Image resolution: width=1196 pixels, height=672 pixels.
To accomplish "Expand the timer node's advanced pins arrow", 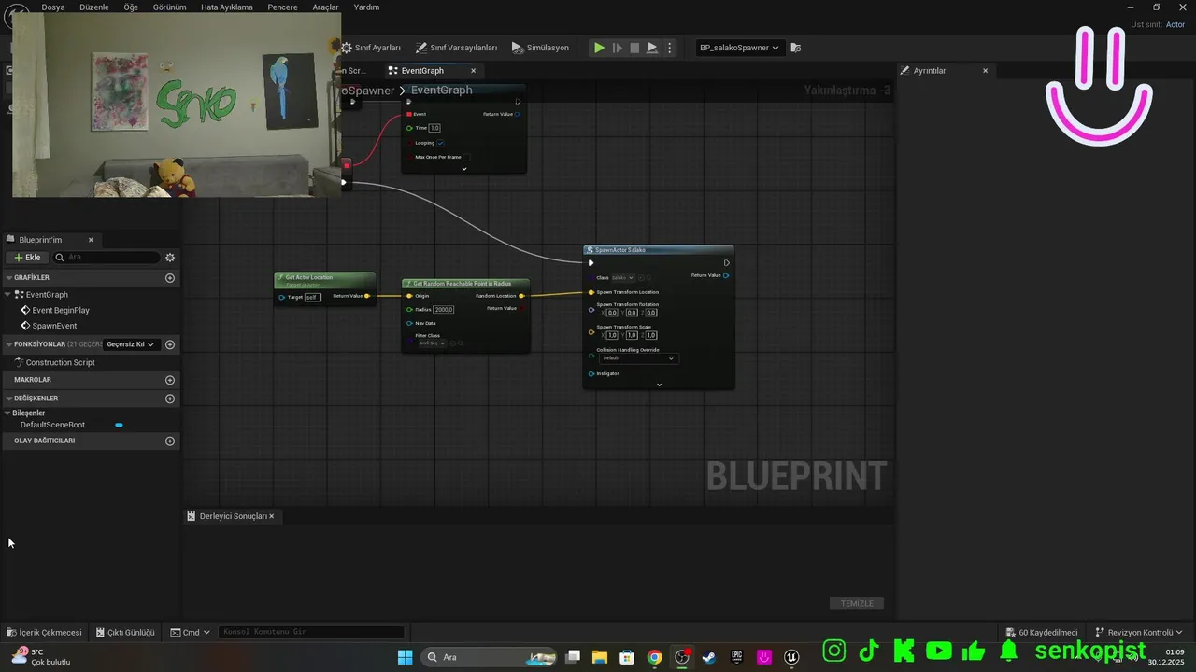I will pyautogui.click(x=464, y=169).
